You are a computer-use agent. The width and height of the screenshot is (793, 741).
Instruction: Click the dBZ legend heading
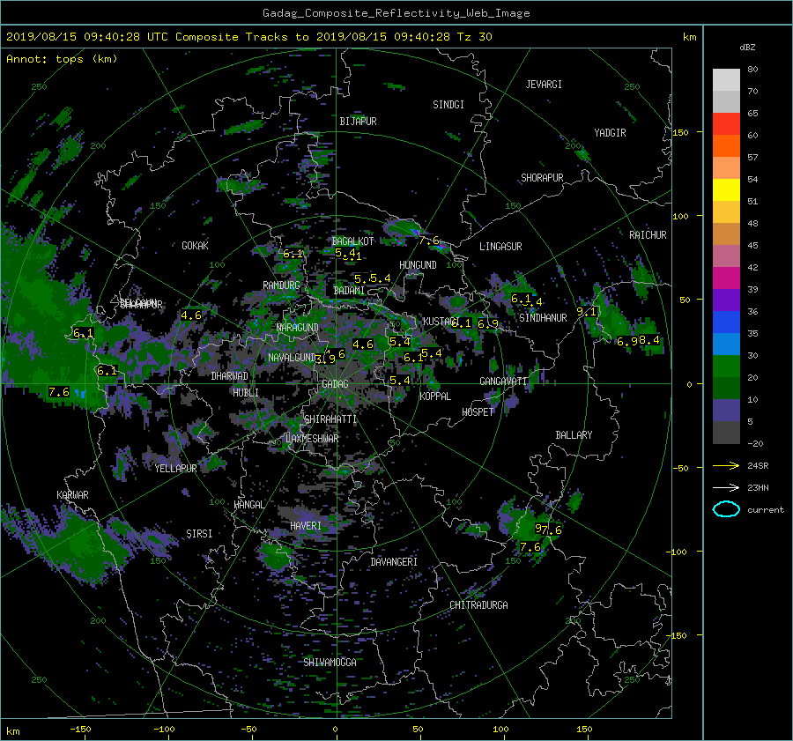(747, 48)
